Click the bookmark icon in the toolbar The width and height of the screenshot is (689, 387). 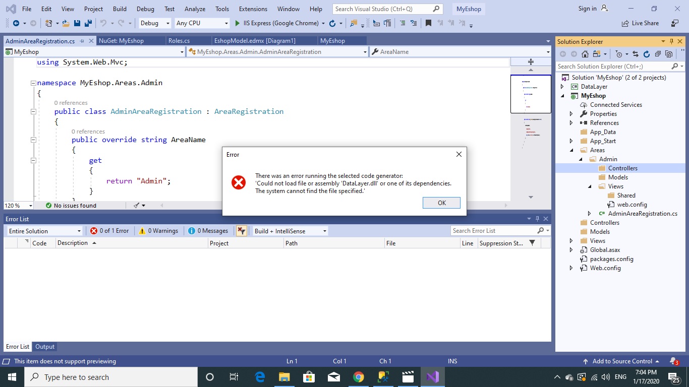pyautogui.click(x=428, y=23)
